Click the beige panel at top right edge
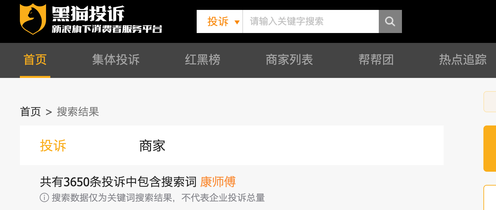Screen dimensions: 496x210 click(490, 102)
